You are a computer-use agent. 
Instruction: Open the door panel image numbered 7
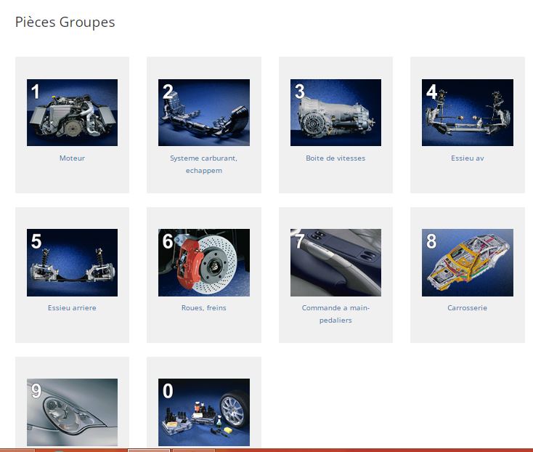pos(335,262)
